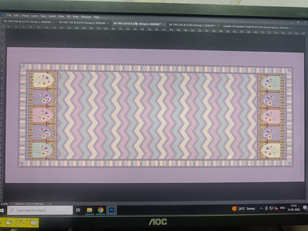Click the ENG language indicator
This screenshot has height=231, width=308.
pyautogui.click(x=283, y=208)
